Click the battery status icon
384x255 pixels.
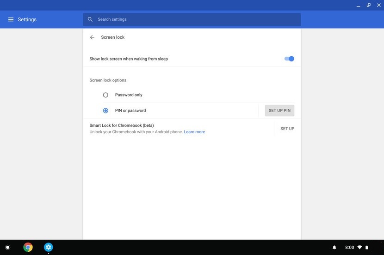click(366, 247)
